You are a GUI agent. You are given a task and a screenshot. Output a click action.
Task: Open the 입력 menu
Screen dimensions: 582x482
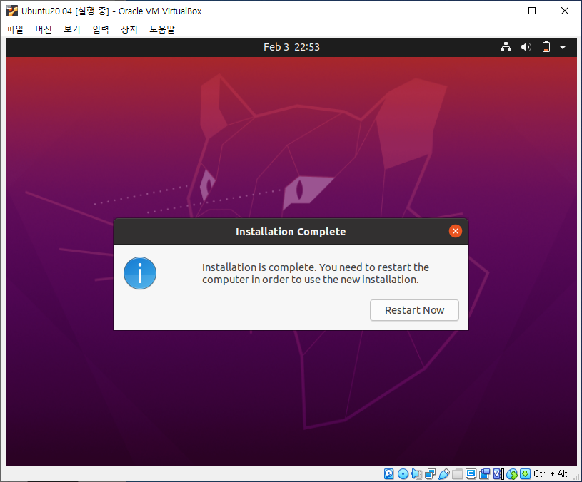(101, 29)
